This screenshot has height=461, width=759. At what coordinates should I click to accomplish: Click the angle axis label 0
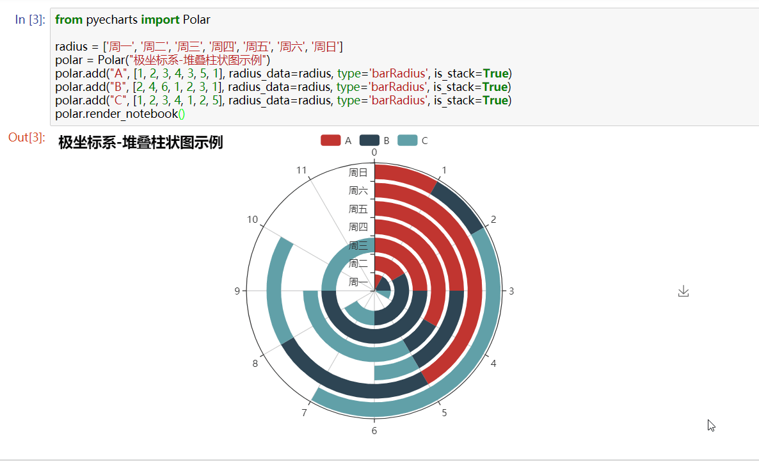(373, 152)
